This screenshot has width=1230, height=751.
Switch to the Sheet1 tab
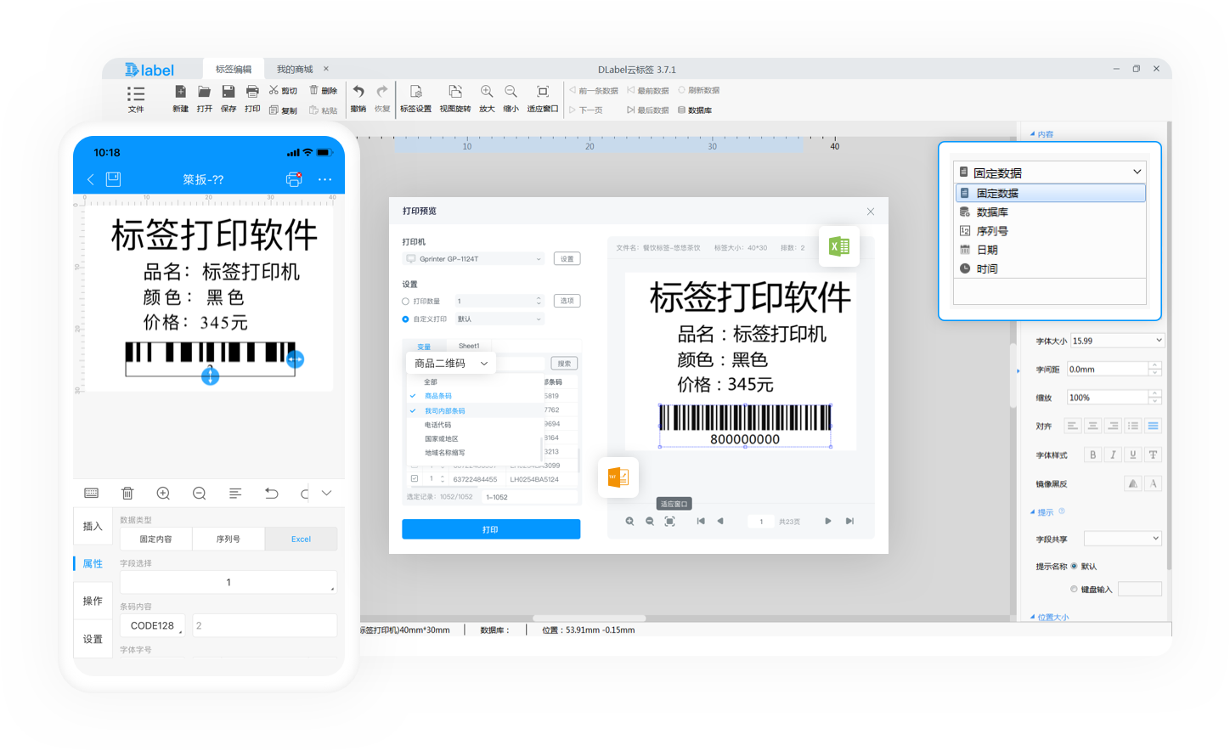[x=469, y=346]
